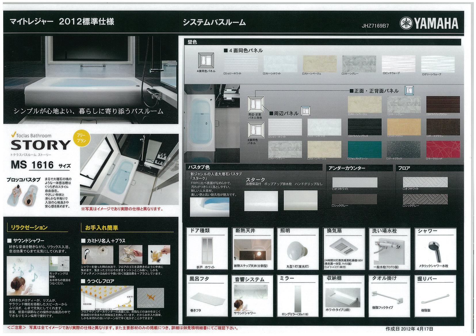Pick the シェリーホワイト swatch in 4面同色パネル row

point(241,64)
